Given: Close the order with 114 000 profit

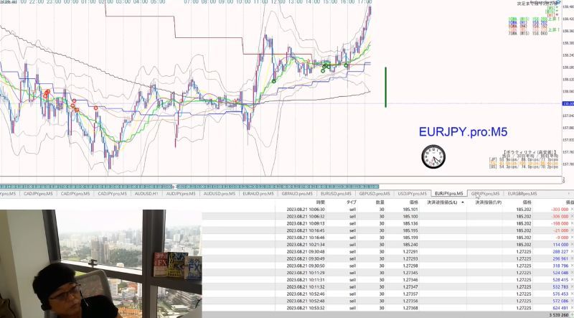Looking at the screenshot, I should tap(572, 244).
